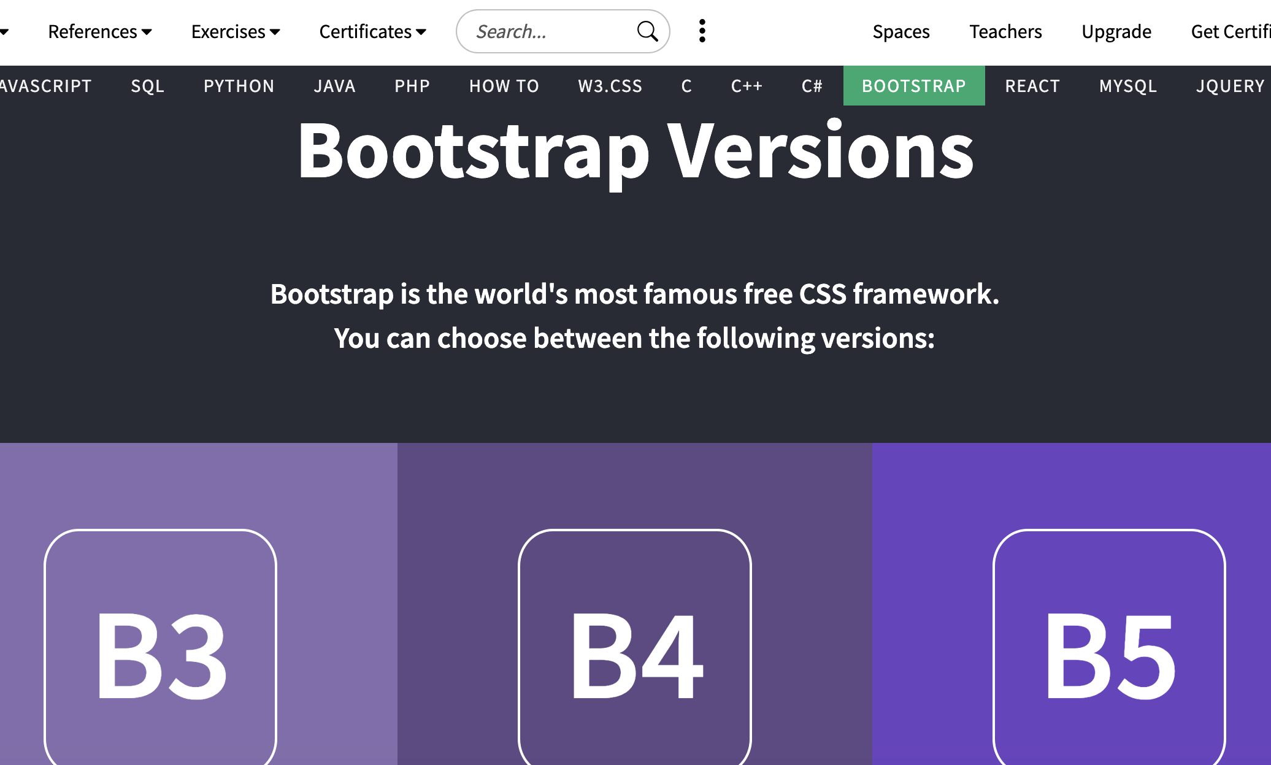The width and height of the screenshot is (1271, 765).
Task: Go to the PYTHON tutorial tab
Action: (x=239, y=86)
